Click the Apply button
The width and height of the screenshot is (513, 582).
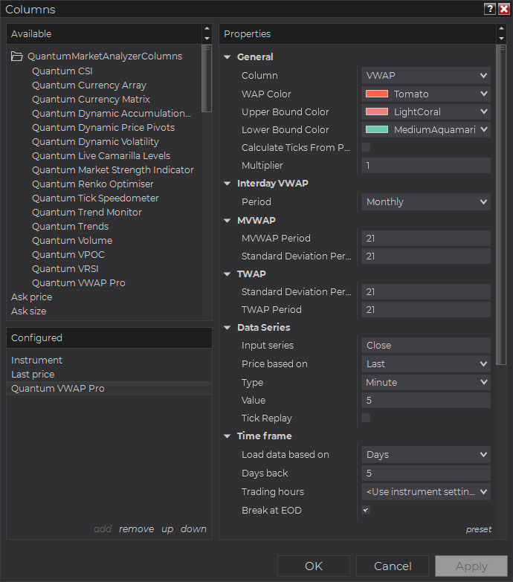(x=471, y=566)
